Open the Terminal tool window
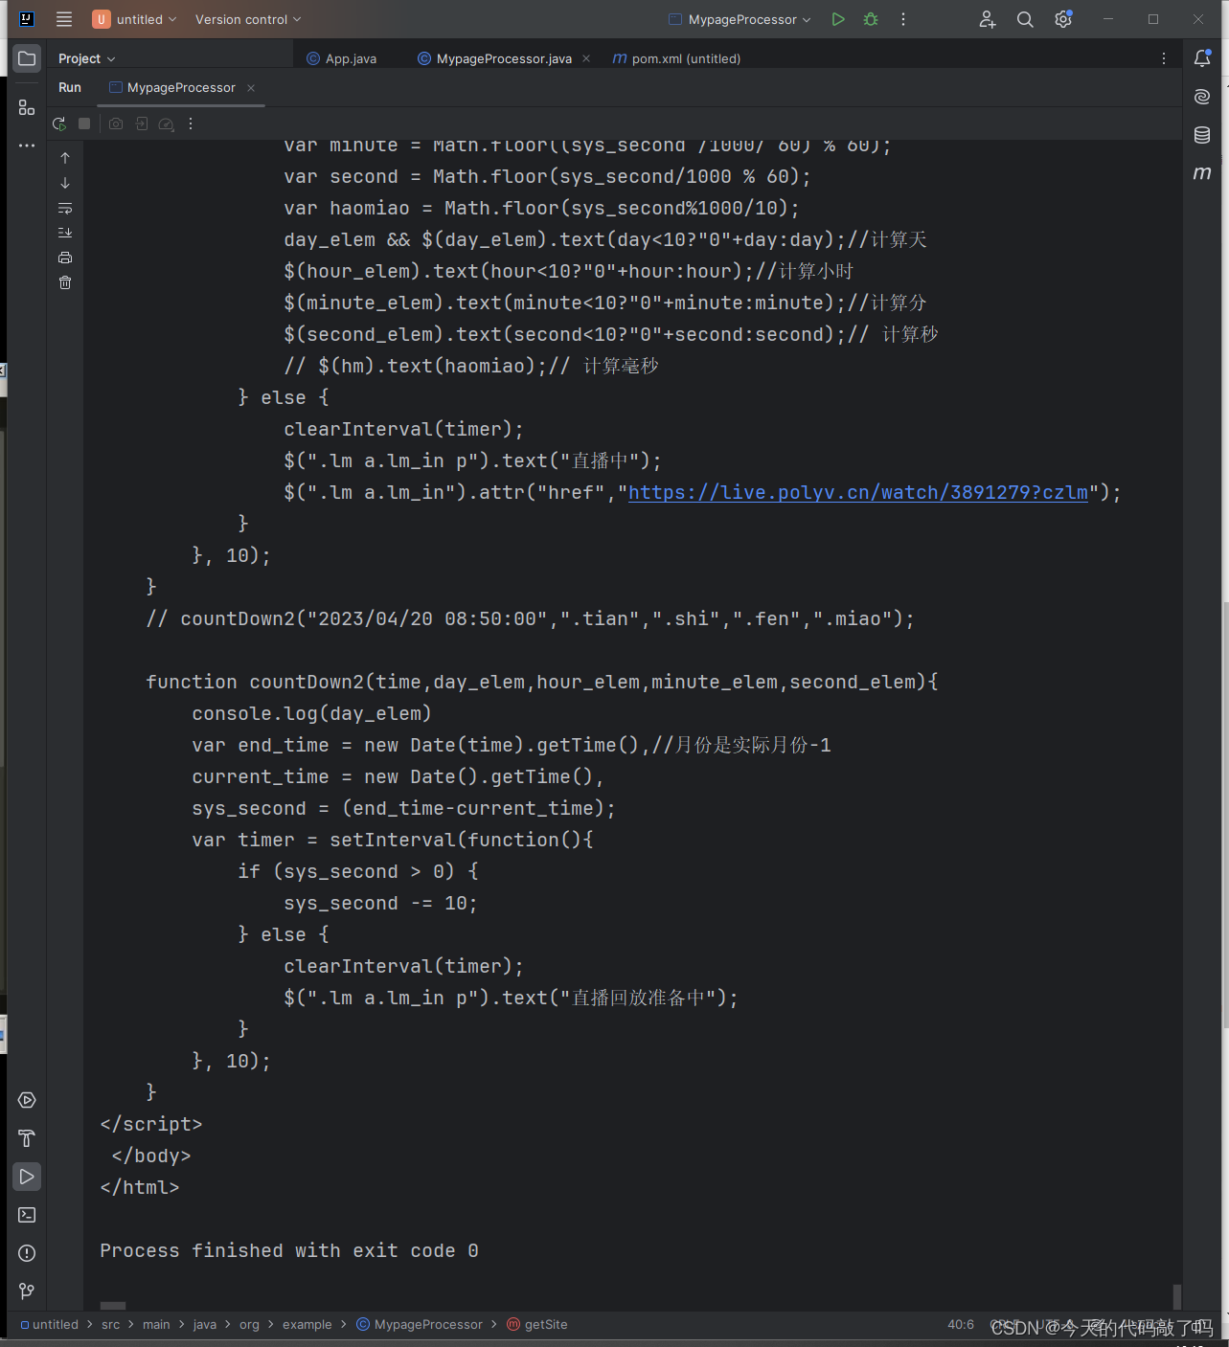1229x1347 pixels. point(27,1215)
